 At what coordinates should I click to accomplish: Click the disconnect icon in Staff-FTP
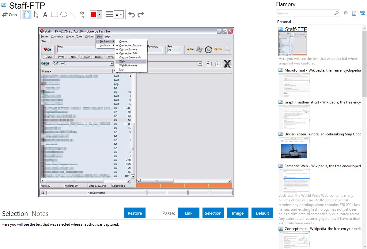pos(199,49)
